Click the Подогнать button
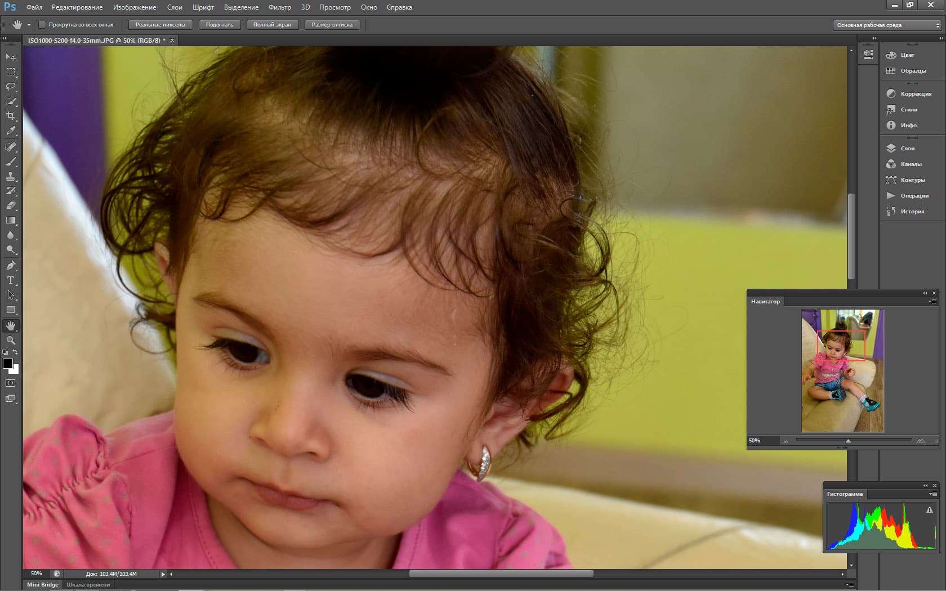Screen dimensions: 946x591 [x=220, y=25]
